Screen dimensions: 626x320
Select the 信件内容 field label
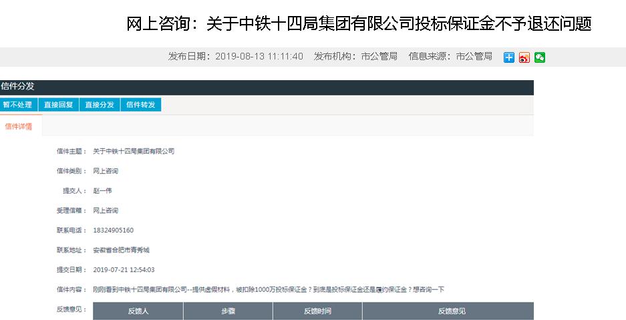pos(71,289)
